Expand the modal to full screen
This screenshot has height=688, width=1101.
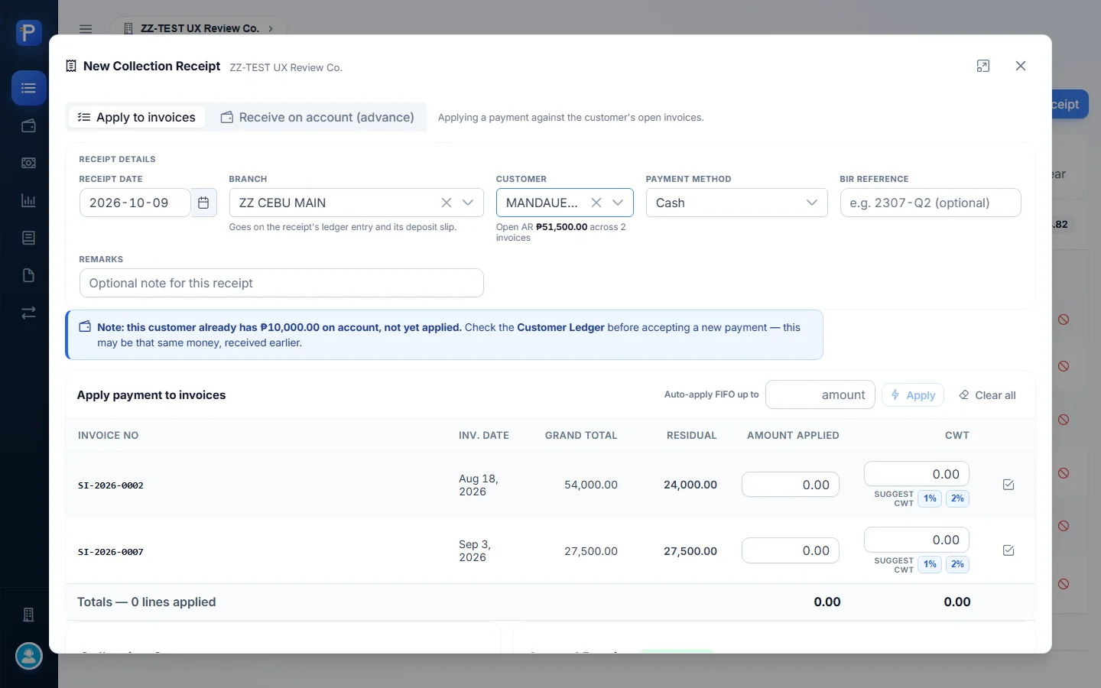[x=983, y=66]
